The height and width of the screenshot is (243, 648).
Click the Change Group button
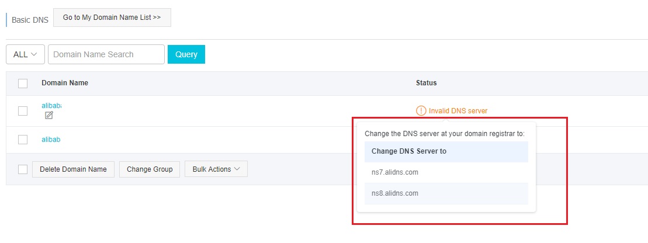[150, 169]
